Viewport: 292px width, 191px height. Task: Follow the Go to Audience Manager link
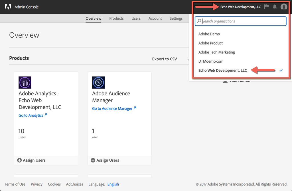(112, 108)
